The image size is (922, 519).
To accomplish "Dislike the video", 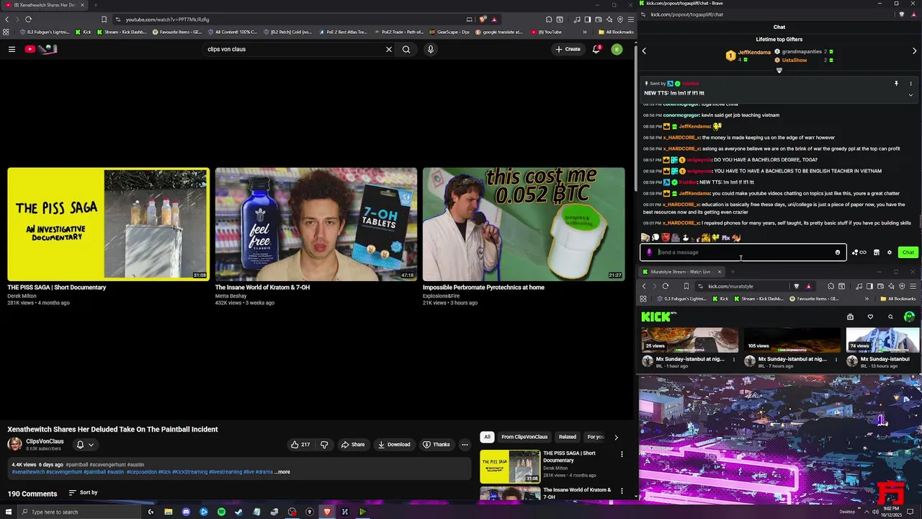I will point(324,445).
